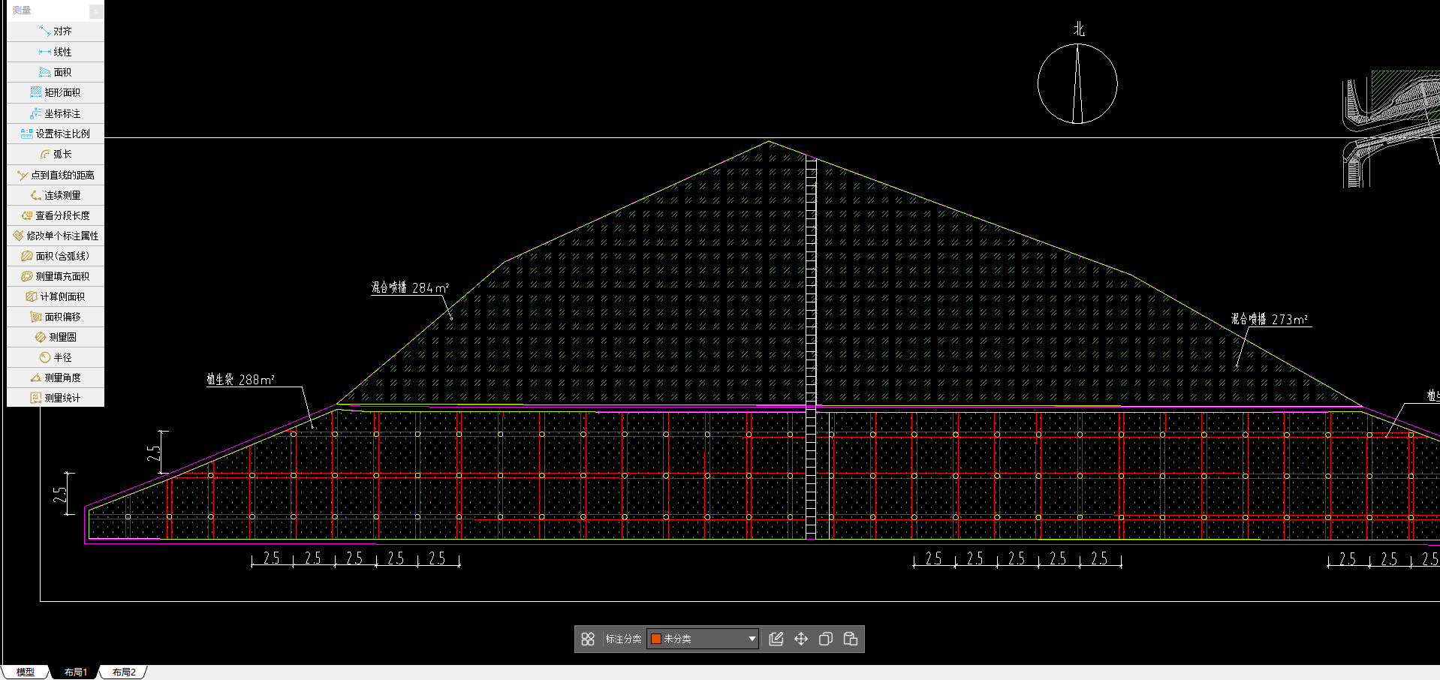This screenshot has width=1440, height=680.
Task: Click the 北 north label text
Action: coord(1079,29)
